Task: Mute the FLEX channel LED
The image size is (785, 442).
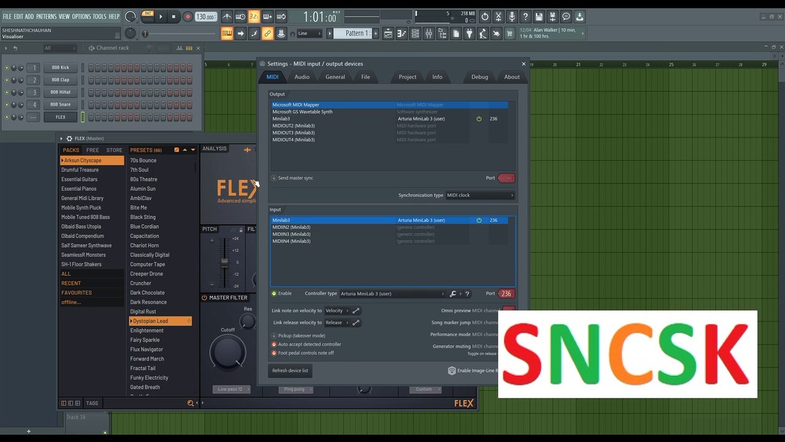Action: pyautogui.click(x=7, y=117)
